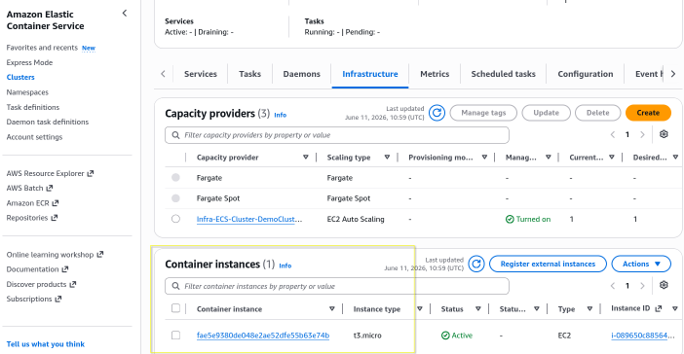
Task: Open Namespaces in sidebar
Action: pos(27,92)
